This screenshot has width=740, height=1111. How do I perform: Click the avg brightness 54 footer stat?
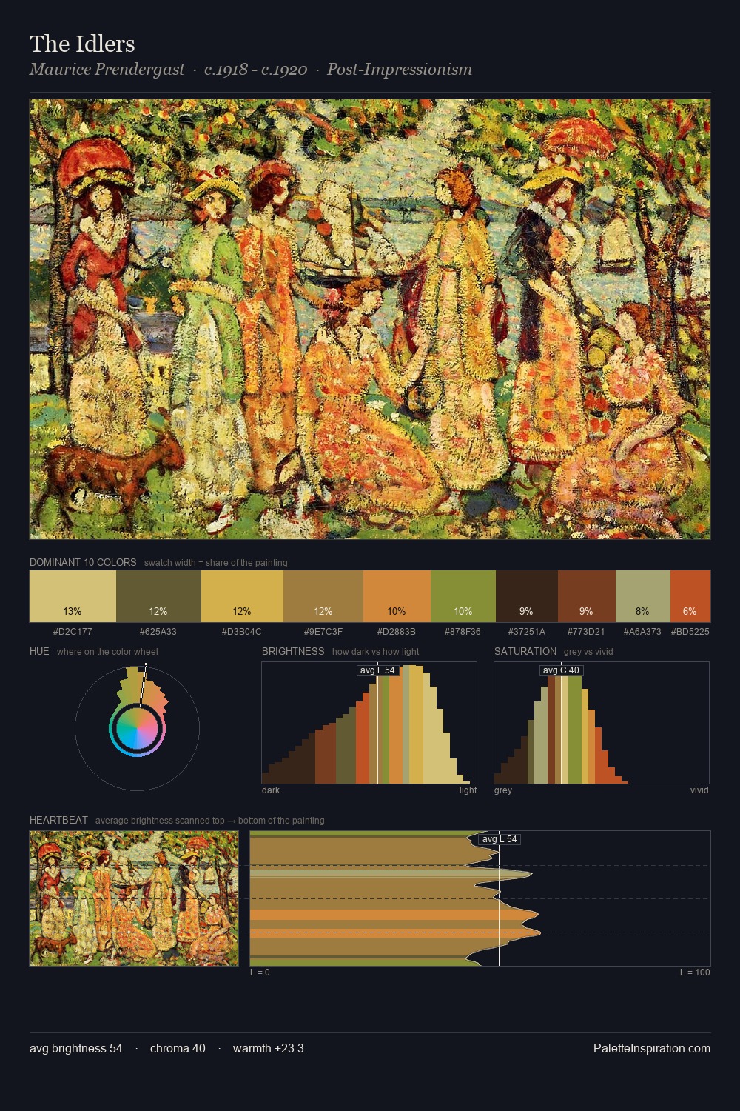[76, 1048]
